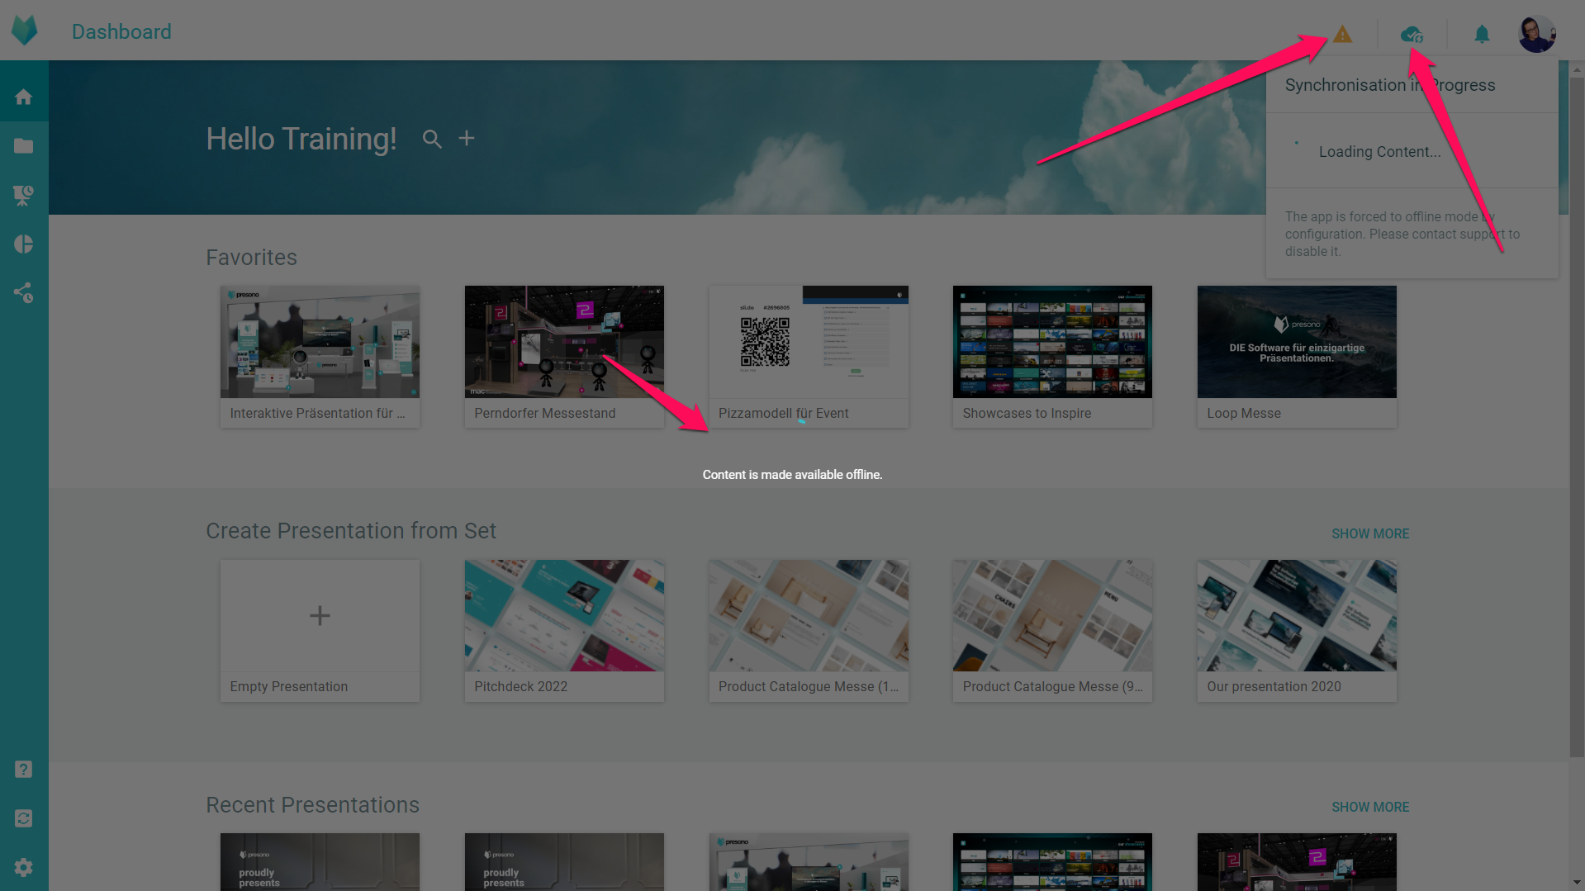The height and width of the screenshot is (891, 1585).
Task: Click the cloud synchronisation icon
Action: pyautogui.click(x=1412, y=35)
